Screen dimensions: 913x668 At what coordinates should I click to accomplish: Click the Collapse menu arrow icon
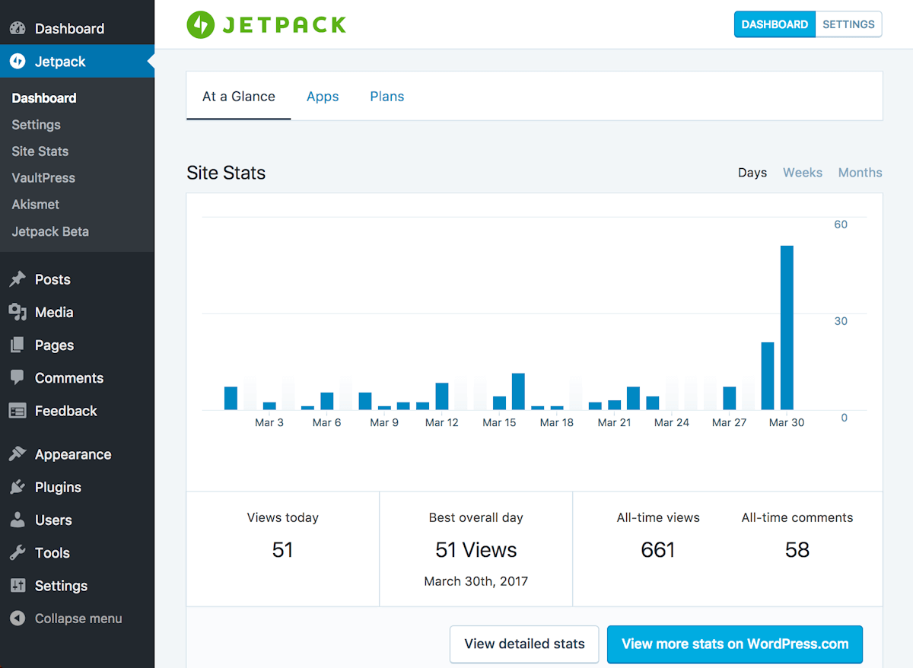(17, 619)
